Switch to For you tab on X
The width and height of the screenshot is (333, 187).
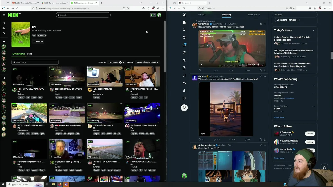click(x=202, y=15)
